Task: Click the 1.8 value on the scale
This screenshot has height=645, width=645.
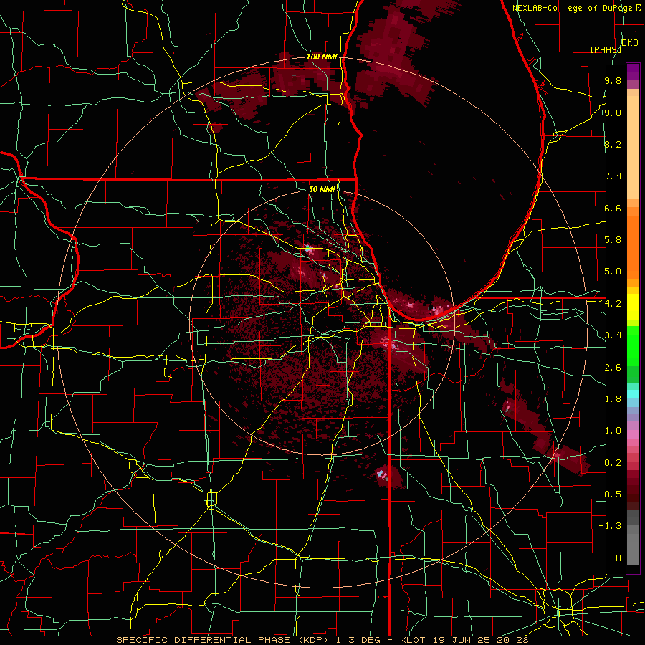Action: [613, 399]
